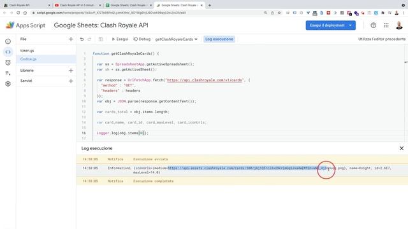The width and height of the screenshot is (408, 229).
Task: Open Triggers alarm clock icon
Action: point(8,62)
